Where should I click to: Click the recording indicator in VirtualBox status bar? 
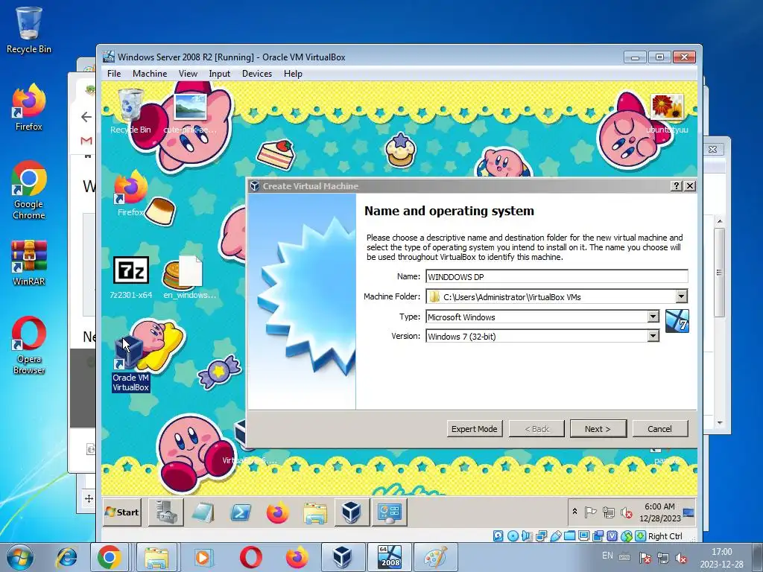tap(598, 536)
